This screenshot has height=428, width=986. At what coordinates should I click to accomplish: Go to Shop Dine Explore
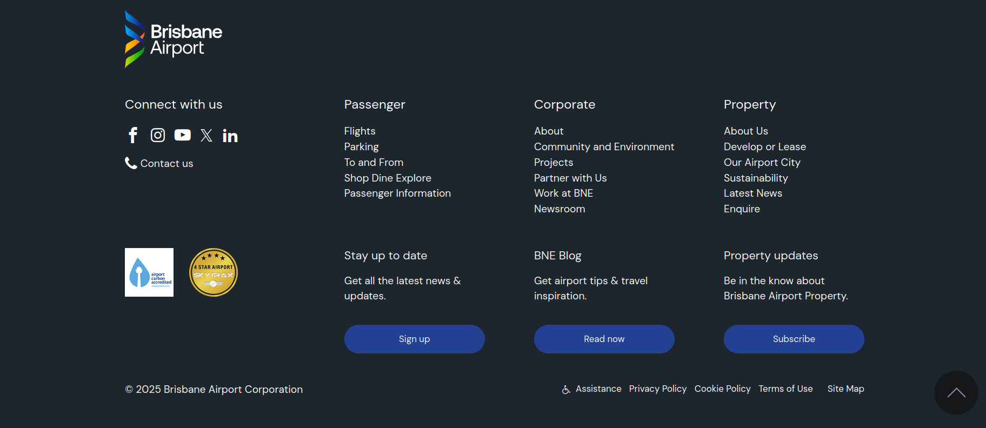(x=388, y=178)
